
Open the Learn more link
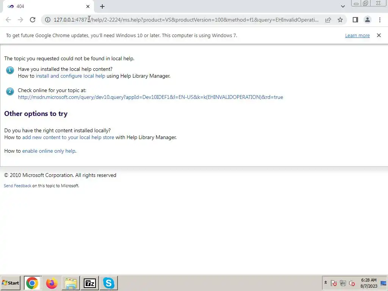[x=357, y=35]
